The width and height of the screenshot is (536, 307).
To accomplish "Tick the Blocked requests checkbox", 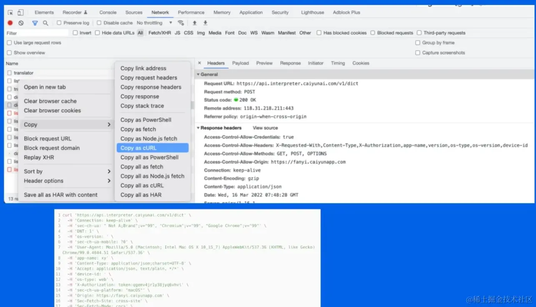I will click(373, 33).
